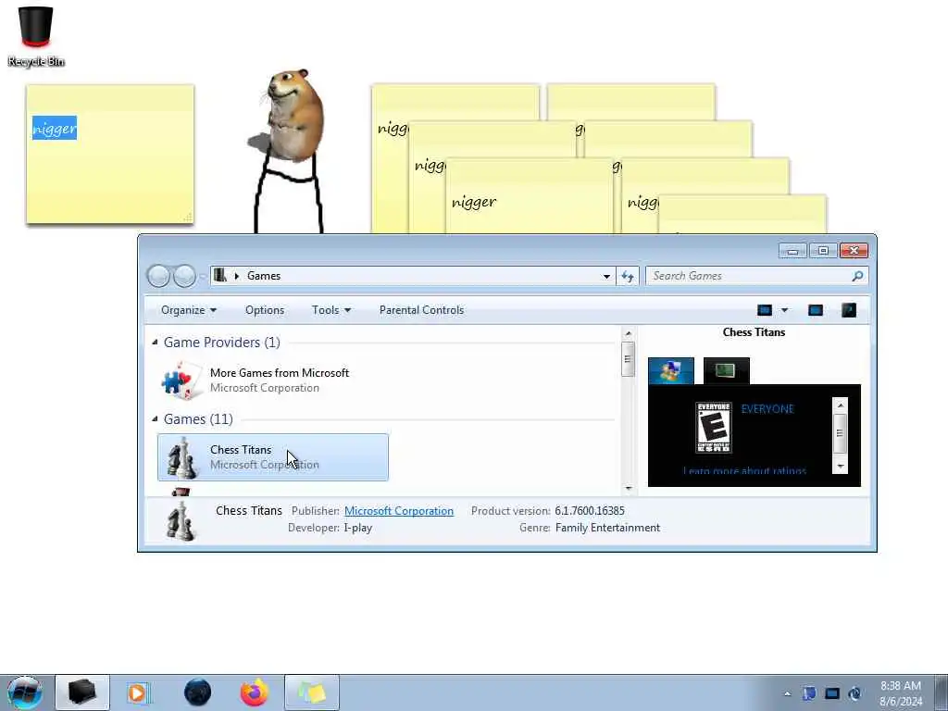The height and width of the screenshot is (711, 948).
Task: Expand the Tools menu
Action: [331, 310]
